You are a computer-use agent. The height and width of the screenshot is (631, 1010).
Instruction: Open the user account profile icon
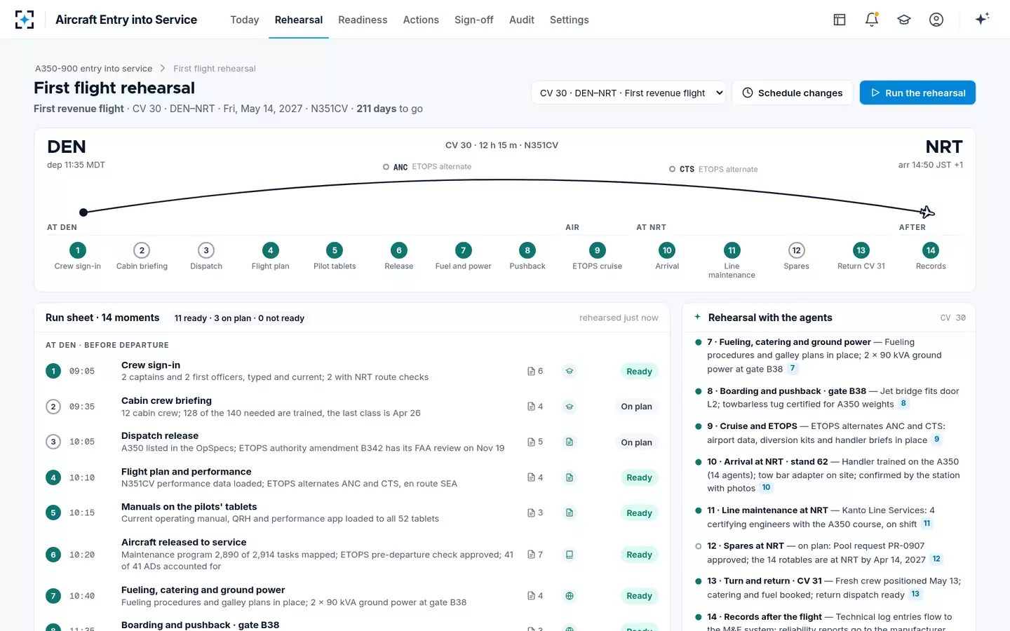936,20
